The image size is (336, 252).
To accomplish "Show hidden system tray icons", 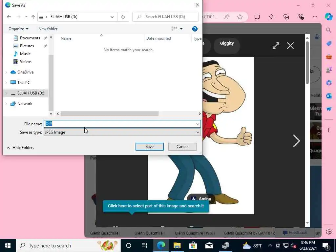I will (x=270, y=245).
